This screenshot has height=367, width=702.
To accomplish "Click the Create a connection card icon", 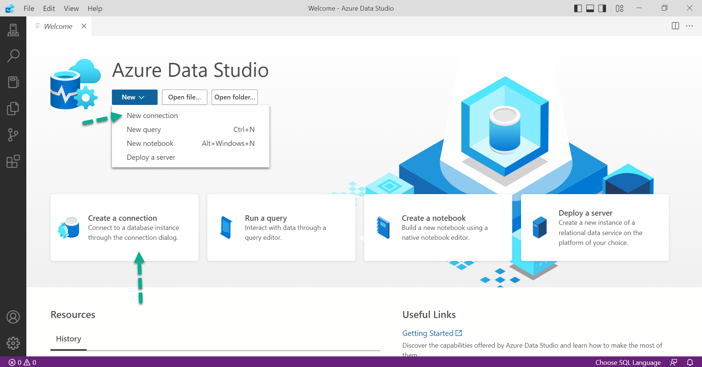I will pos(69,228).
